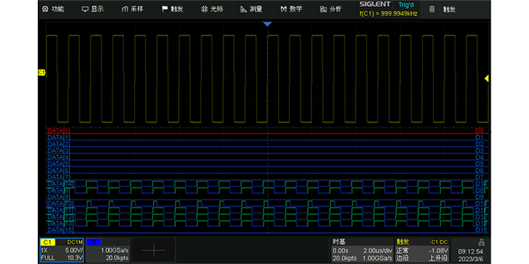This screenshot has height=264, width=529.
Task: Click the date and time display
Action: click(471, 254)
